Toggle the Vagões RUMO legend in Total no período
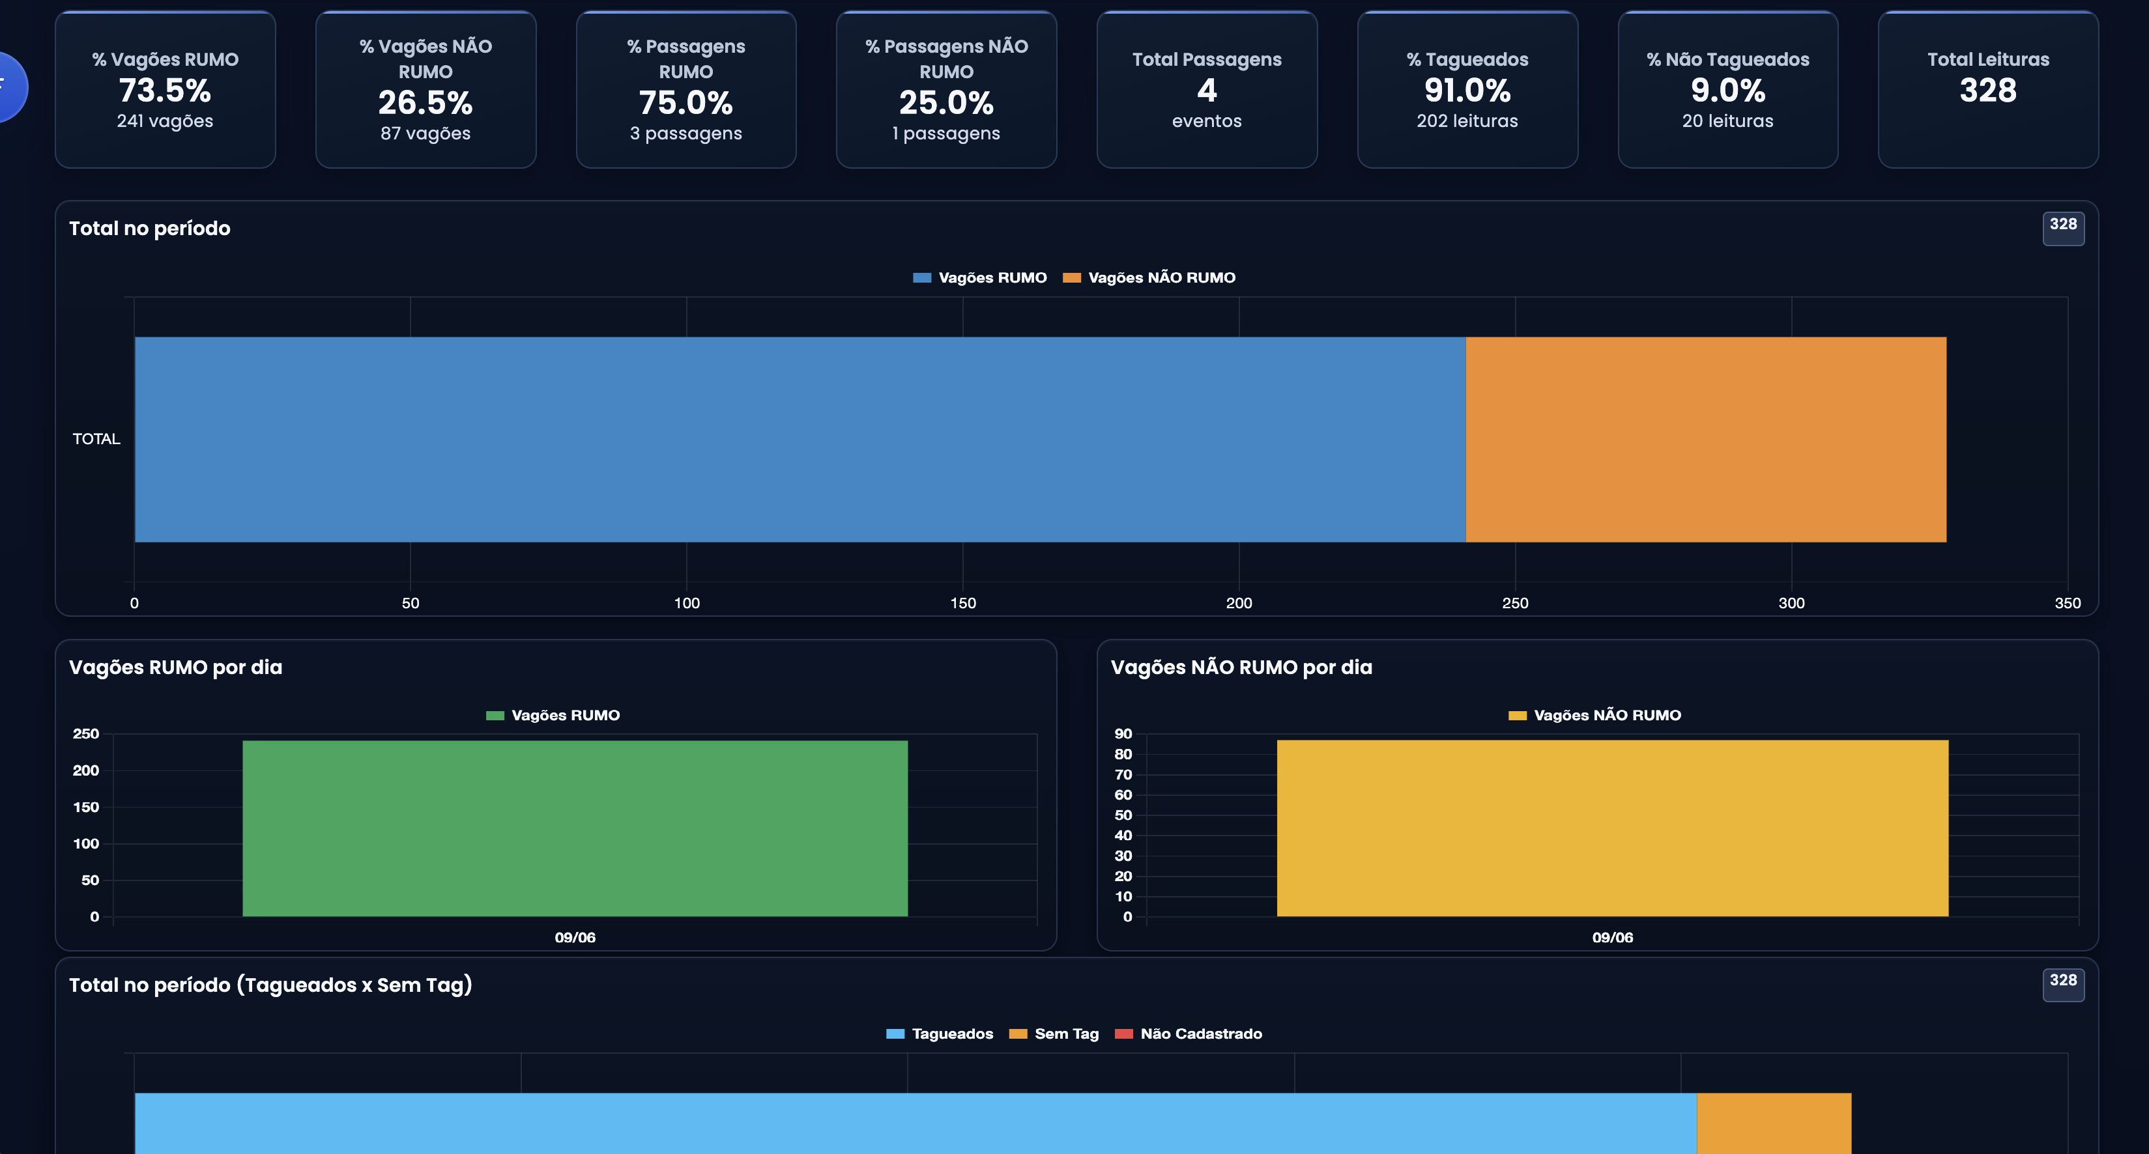 979,277
